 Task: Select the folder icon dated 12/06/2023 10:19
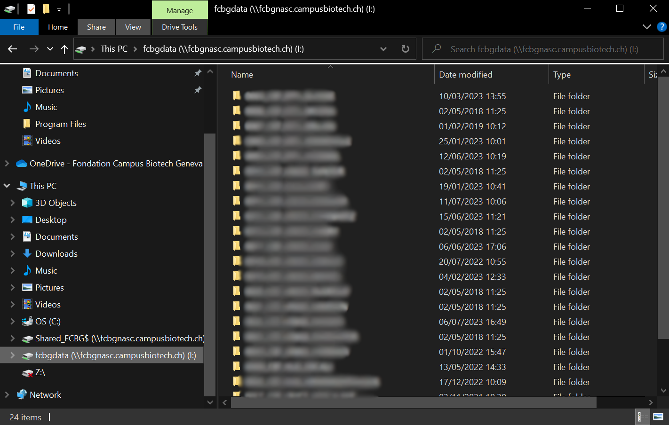(237, 156)
